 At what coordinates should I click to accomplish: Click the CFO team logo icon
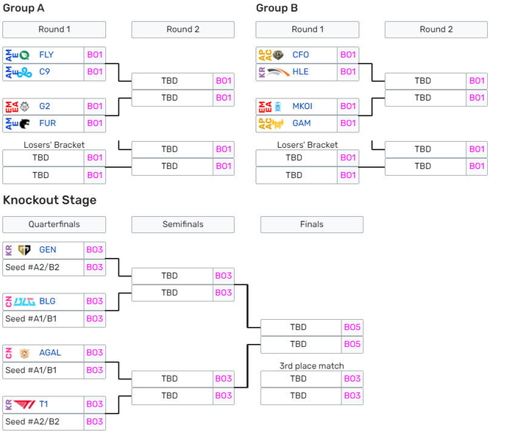pyautogui.click(x=278, y=55)
